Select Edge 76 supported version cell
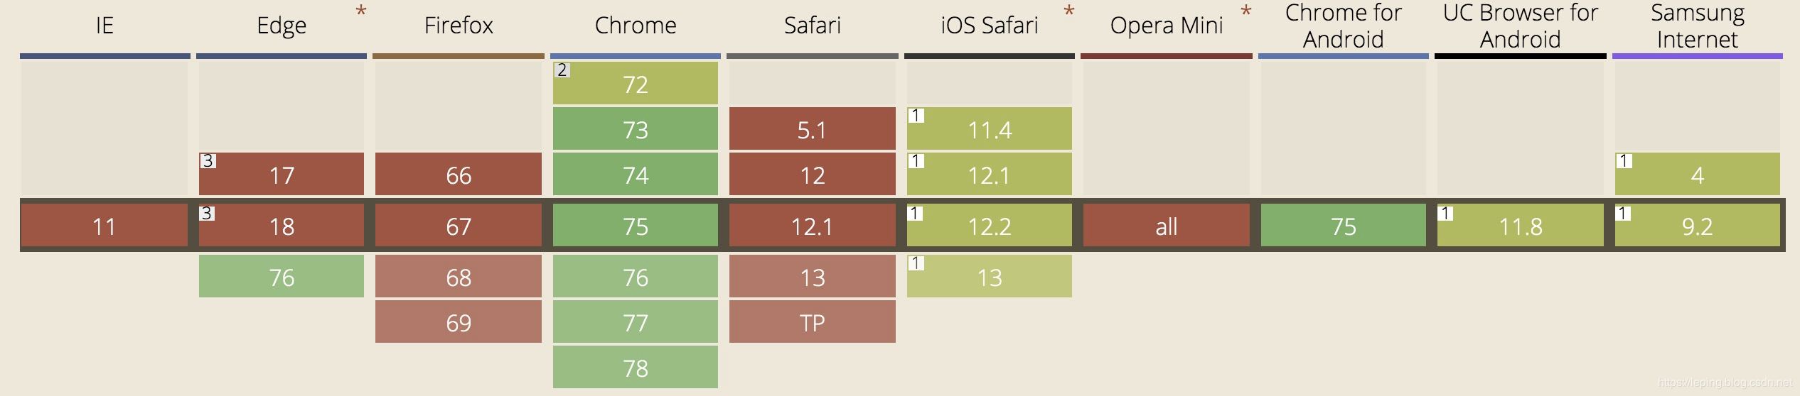Image resolution: width=1800 pixels, height=396 pixels. (x=282, y=277)
